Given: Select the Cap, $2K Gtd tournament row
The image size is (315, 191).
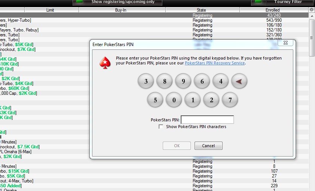Looking at the screenshot, I should (45, 93).
